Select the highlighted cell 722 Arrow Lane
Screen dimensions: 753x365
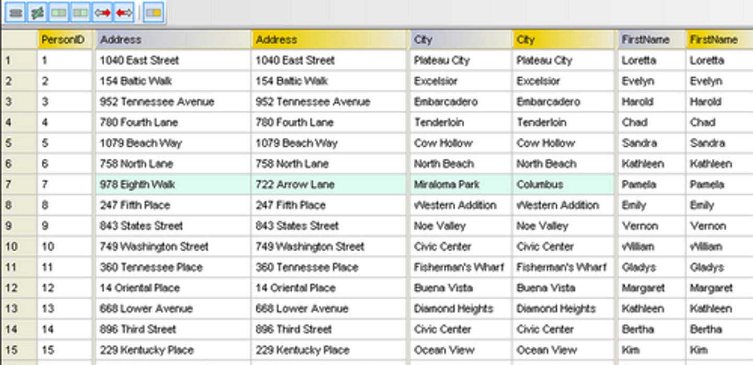click(328, 184)
